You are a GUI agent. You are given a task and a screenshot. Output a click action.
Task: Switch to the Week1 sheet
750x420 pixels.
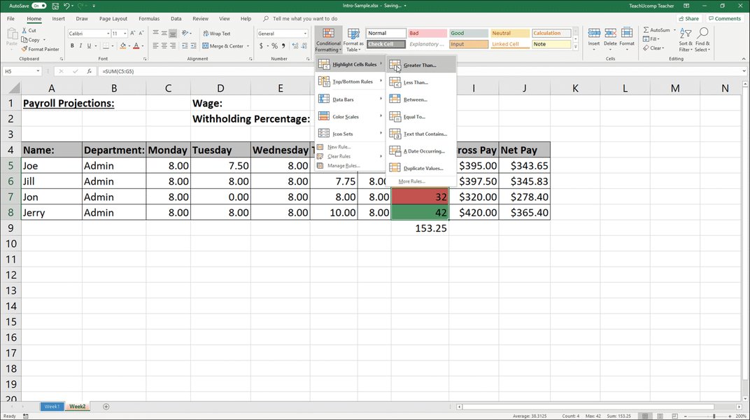pos(51,406)
